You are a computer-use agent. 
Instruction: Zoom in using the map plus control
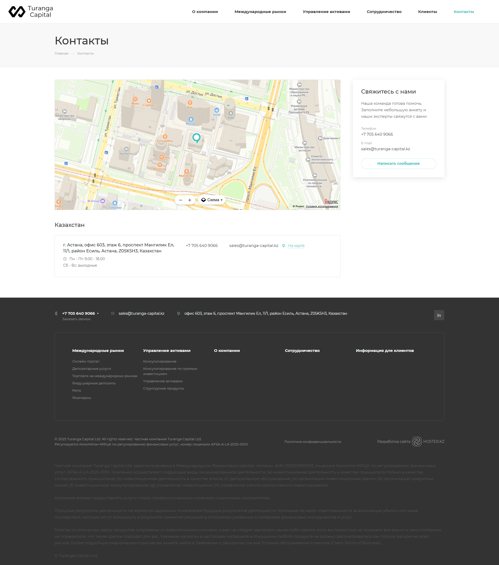tap(190, 200)
